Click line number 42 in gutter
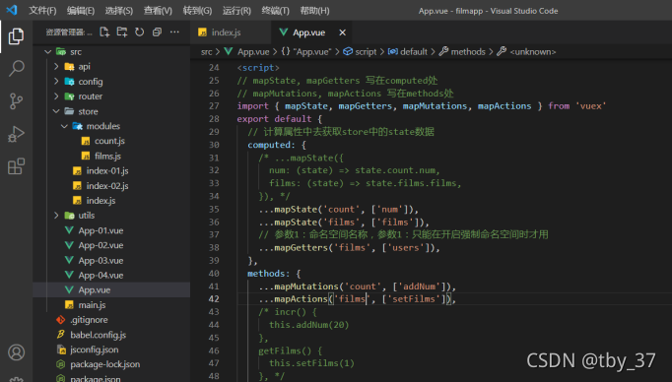Viewport: 672px width, 382px height. [214, 299]
